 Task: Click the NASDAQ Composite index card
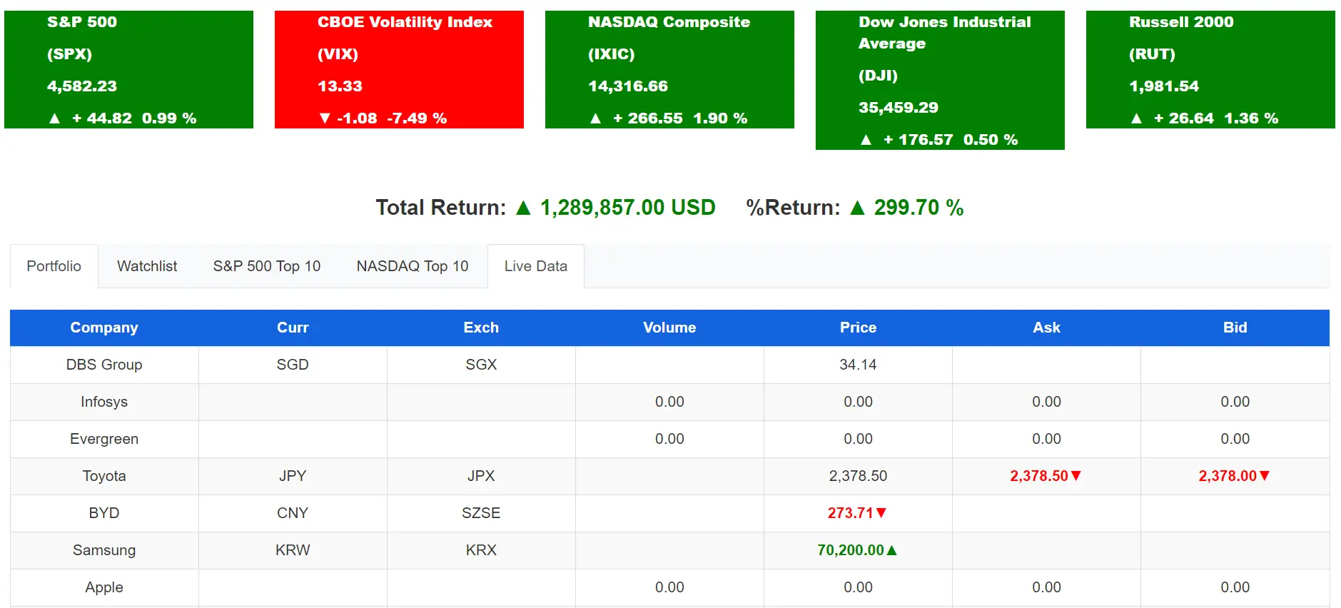pyautogui.click(x=669, y=69)
